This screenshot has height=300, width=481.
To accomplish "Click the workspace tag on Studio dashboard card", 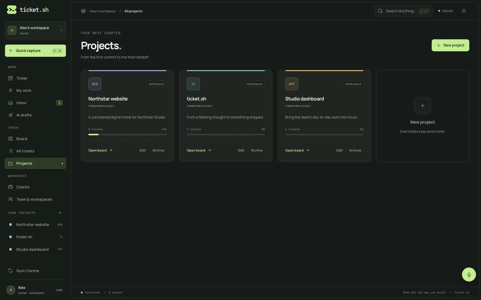I will 353,84.
